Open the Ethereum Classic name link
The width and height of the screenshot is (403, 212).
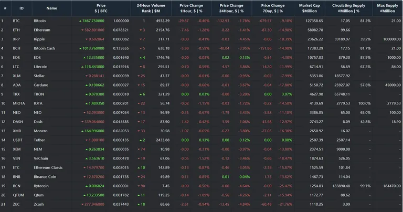click(48, 167)
